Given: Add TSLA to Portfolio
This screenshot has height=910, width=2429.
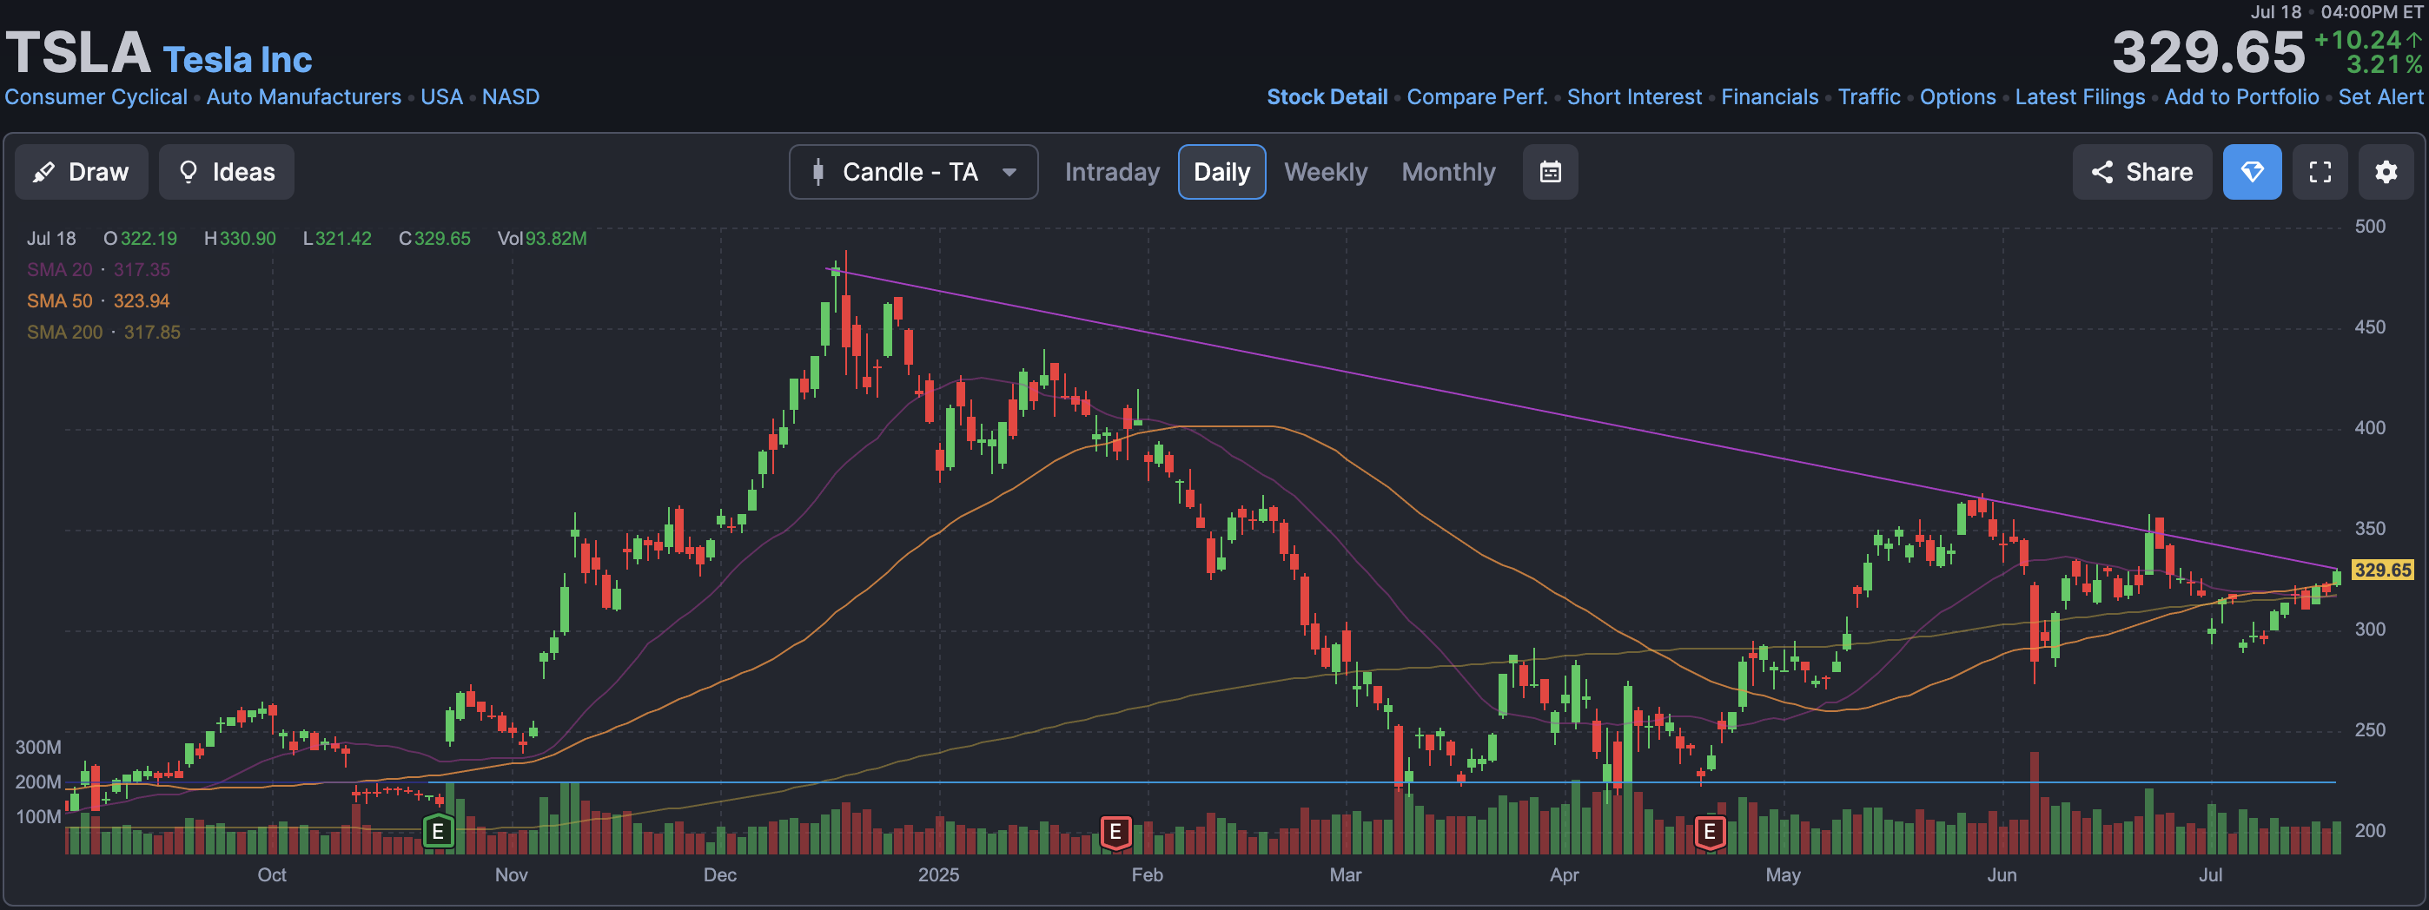Looking at the screenshot, I should coord(2241,97).
